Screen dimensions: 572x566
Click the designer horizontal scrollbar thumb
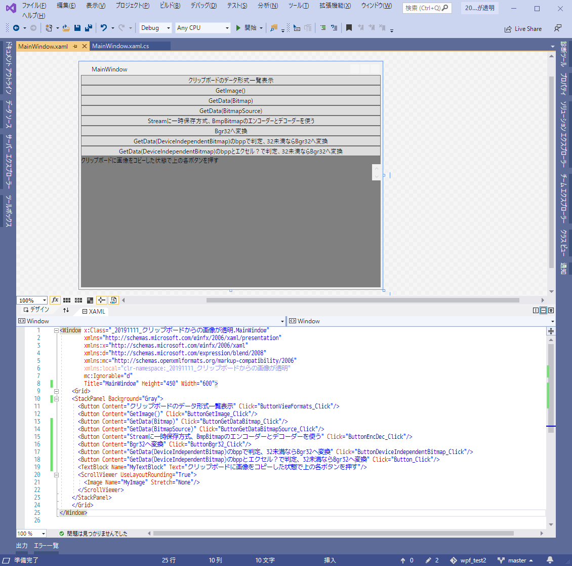[362, 300]
